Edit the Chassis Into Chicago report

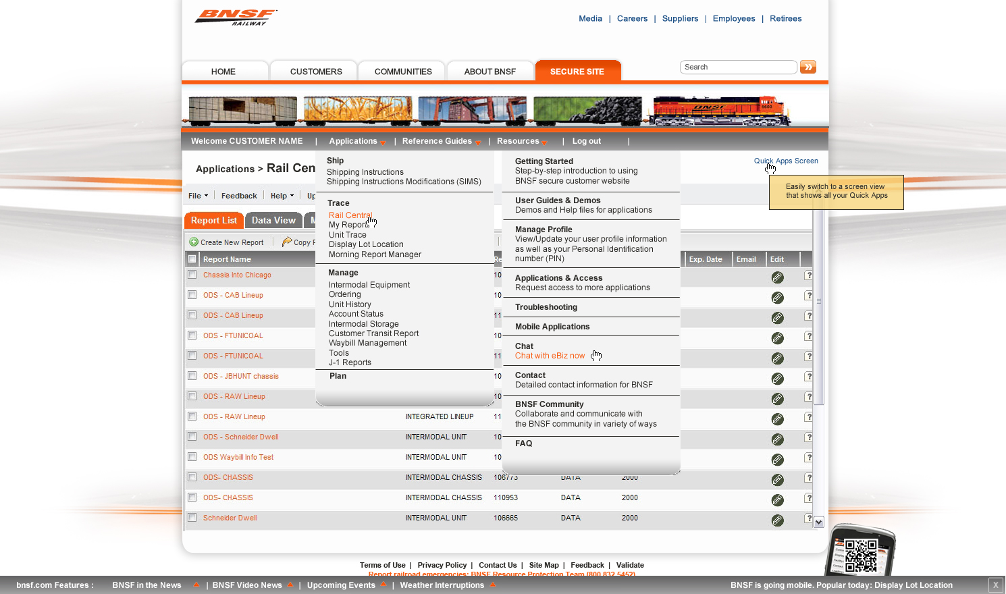point(778,277)
